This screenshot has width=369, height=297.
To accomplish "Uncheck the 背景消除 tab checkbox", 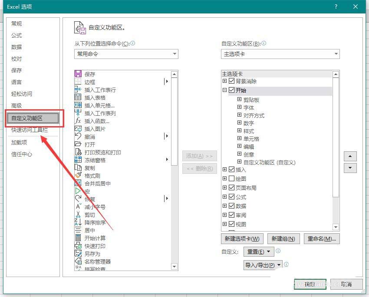I will [x=231, y=81].
